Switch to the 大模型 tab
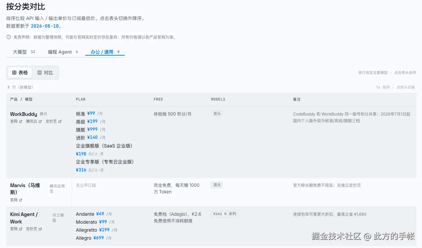 24,52
